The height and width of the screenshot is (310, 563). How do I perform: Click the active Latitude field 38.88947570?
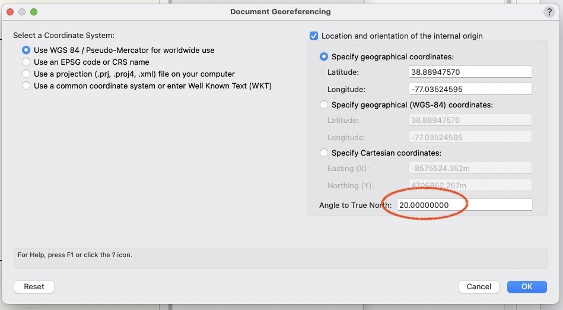coord(470,72)
